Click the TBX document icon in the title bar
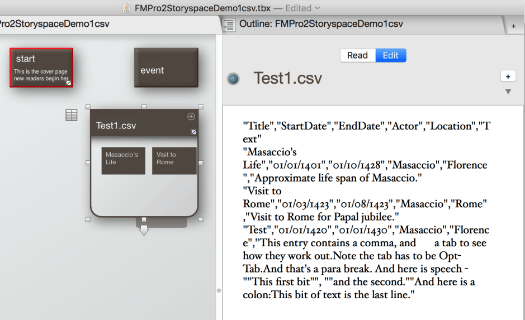 [x=127, y=8]
